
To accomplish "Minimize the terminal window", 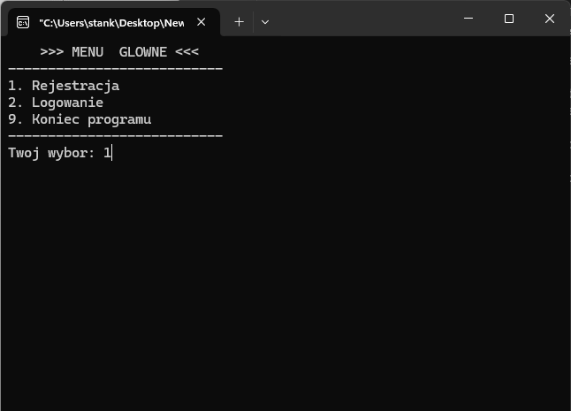I will pos(468,19).
